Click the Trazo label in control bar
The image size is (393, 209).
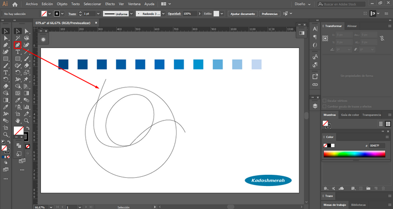pos(72,14)
